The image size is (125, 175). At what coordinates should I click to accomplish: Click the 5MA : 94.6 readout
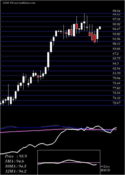tap(14, 161)
